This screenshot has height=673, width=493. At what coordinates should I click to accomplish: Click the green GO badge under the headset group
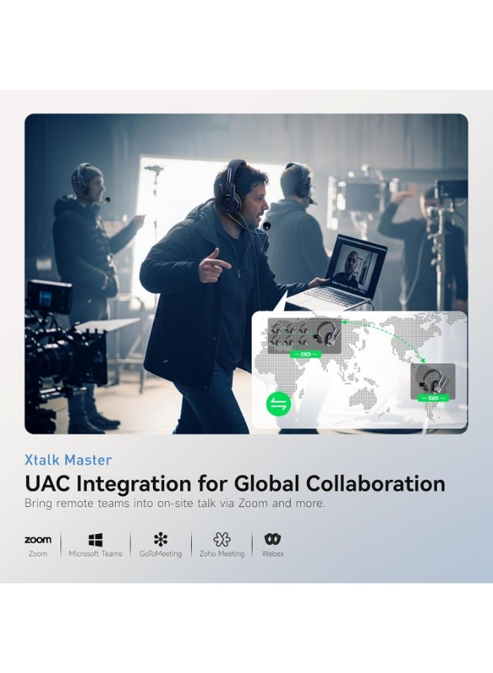[306, 354]
